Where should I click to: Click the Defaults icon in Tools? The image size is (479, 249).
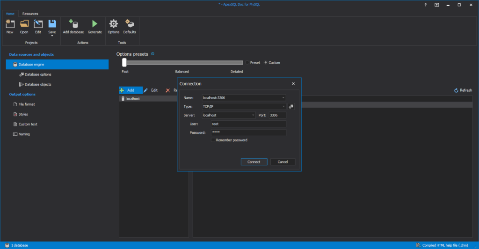click(x=130, y=24)
